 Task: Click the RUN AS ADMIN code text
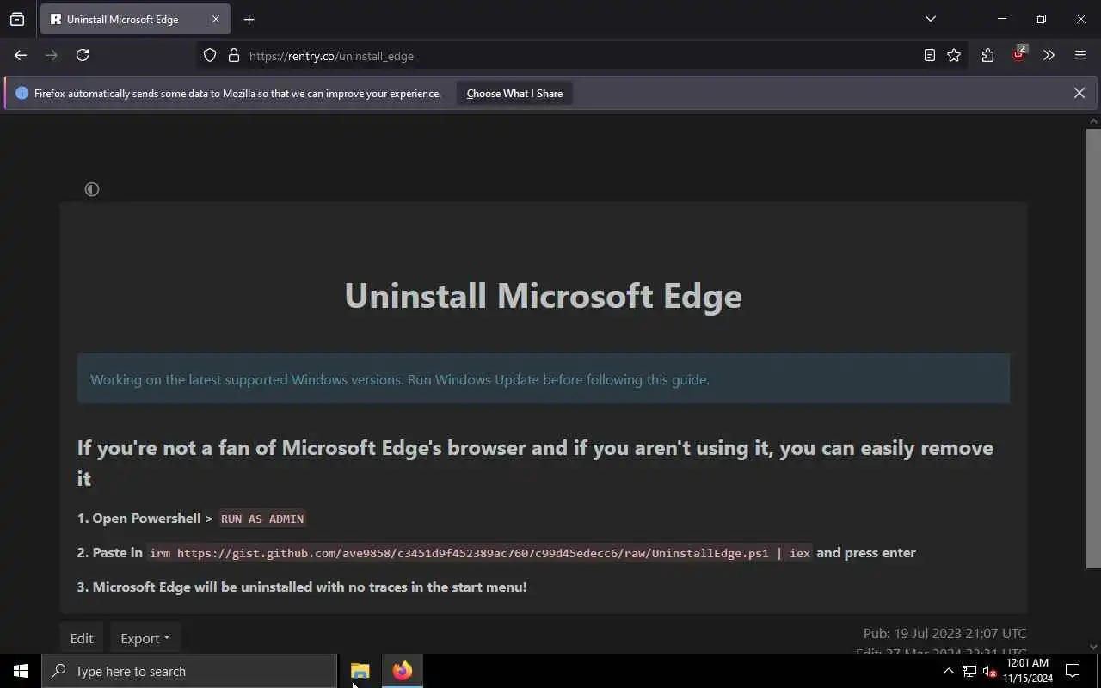262,519
